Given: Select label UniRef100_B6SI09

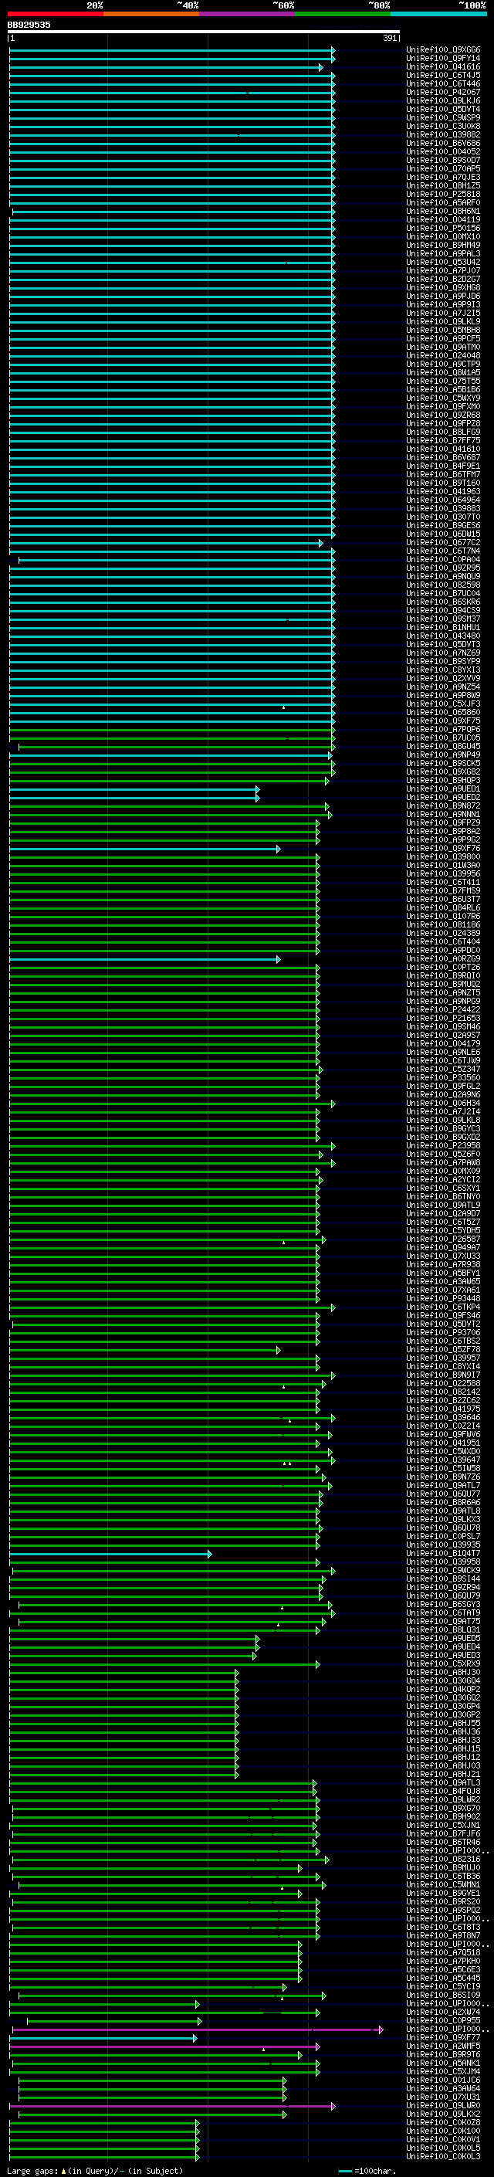Looking at the screenshot, I should click(x=443, y=1996).
